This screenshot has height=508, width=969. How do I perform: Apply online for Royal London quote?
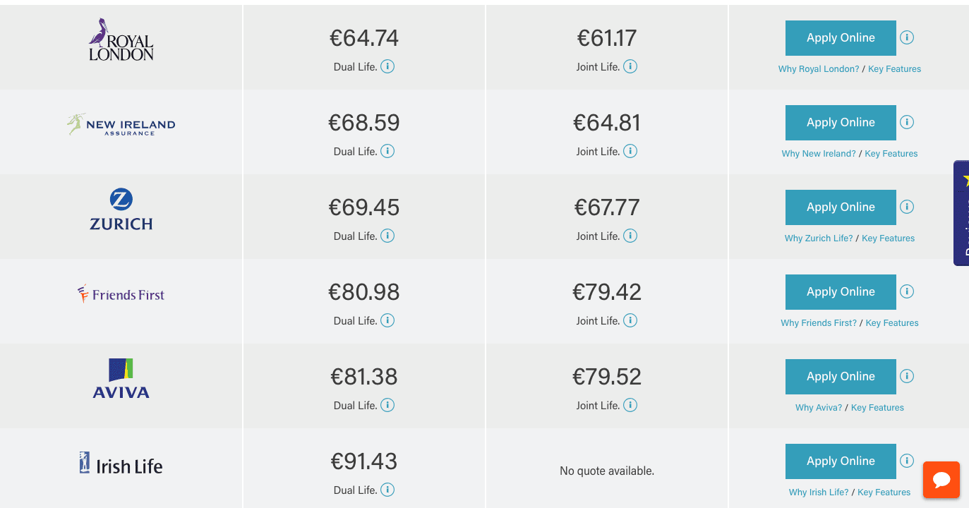click(x=840, y=38)
